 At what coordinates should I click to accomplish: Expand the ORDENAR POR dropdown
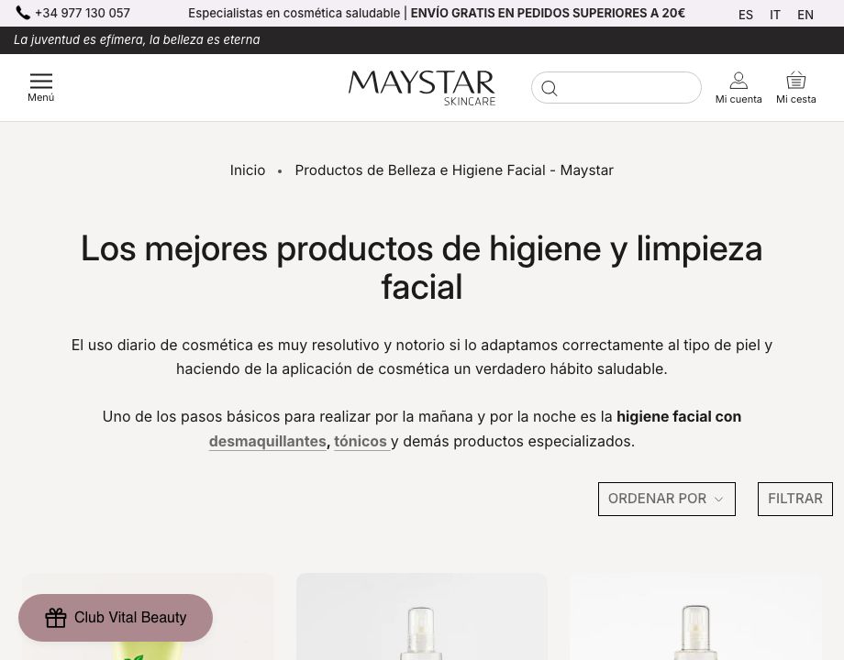pos(666,500)
